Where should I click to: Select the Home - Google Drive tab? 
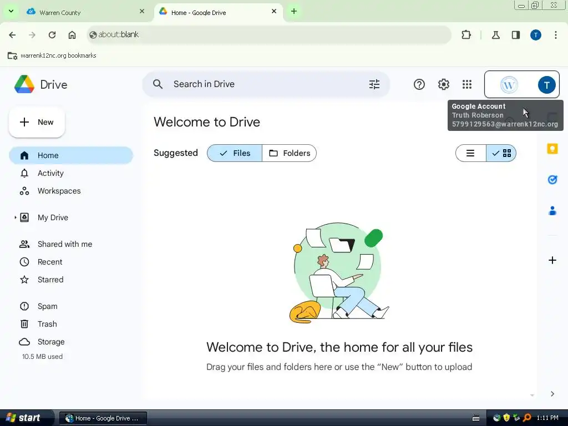tap(219, 12)
